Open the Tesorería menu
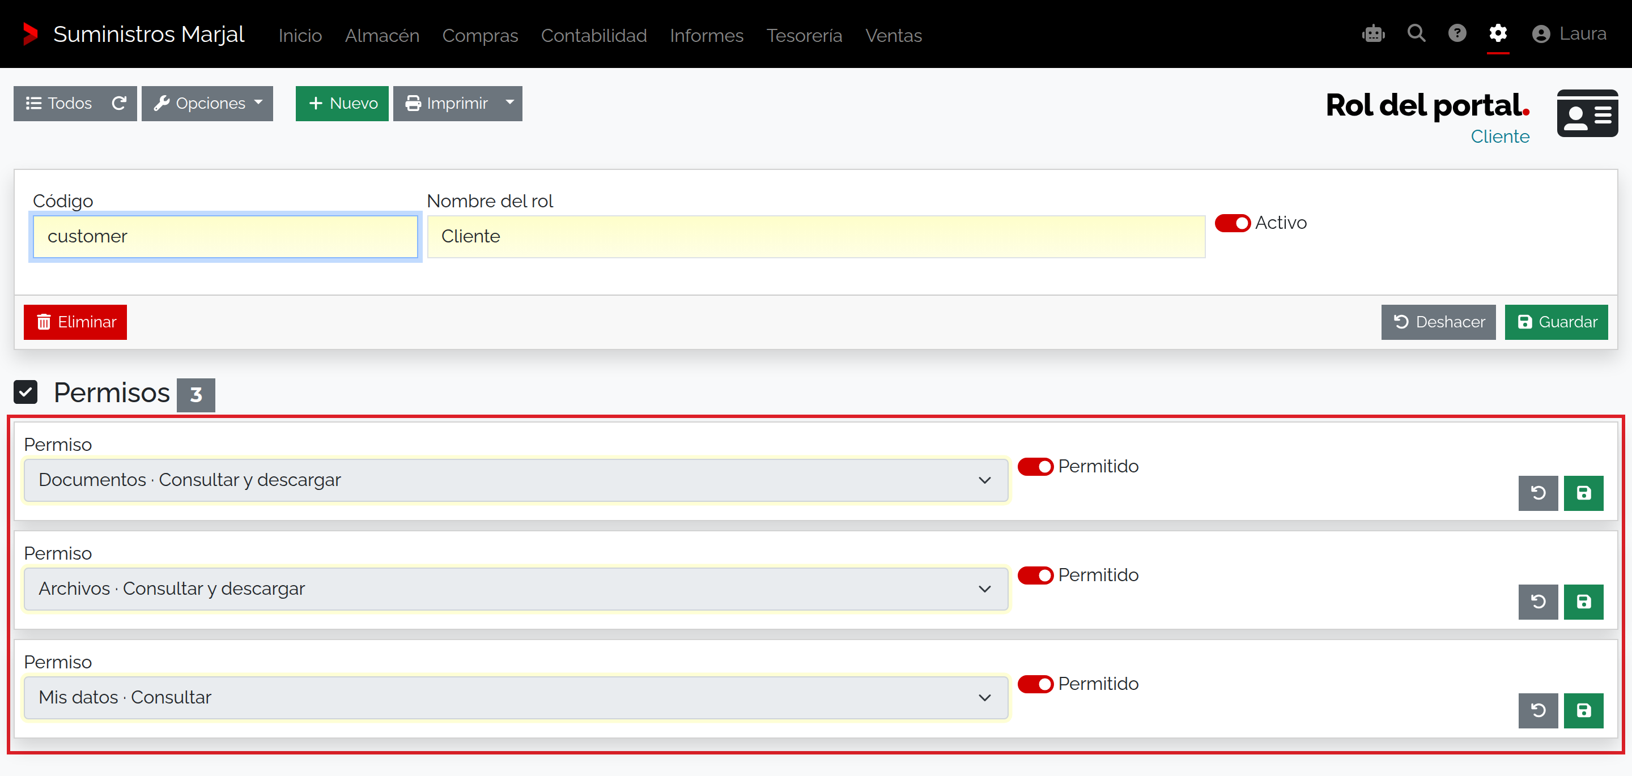The image size is (1632, 776). [x=804, y=36]
